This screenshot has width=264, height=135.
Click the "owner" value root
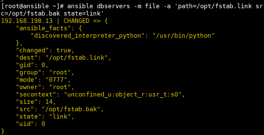60,87
